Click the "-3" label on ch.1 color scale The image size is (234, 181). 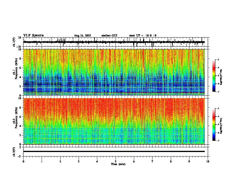click(218, 59)
